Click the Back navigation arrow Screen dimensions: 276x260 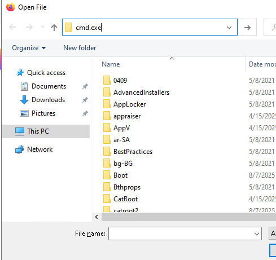[12, 27]
